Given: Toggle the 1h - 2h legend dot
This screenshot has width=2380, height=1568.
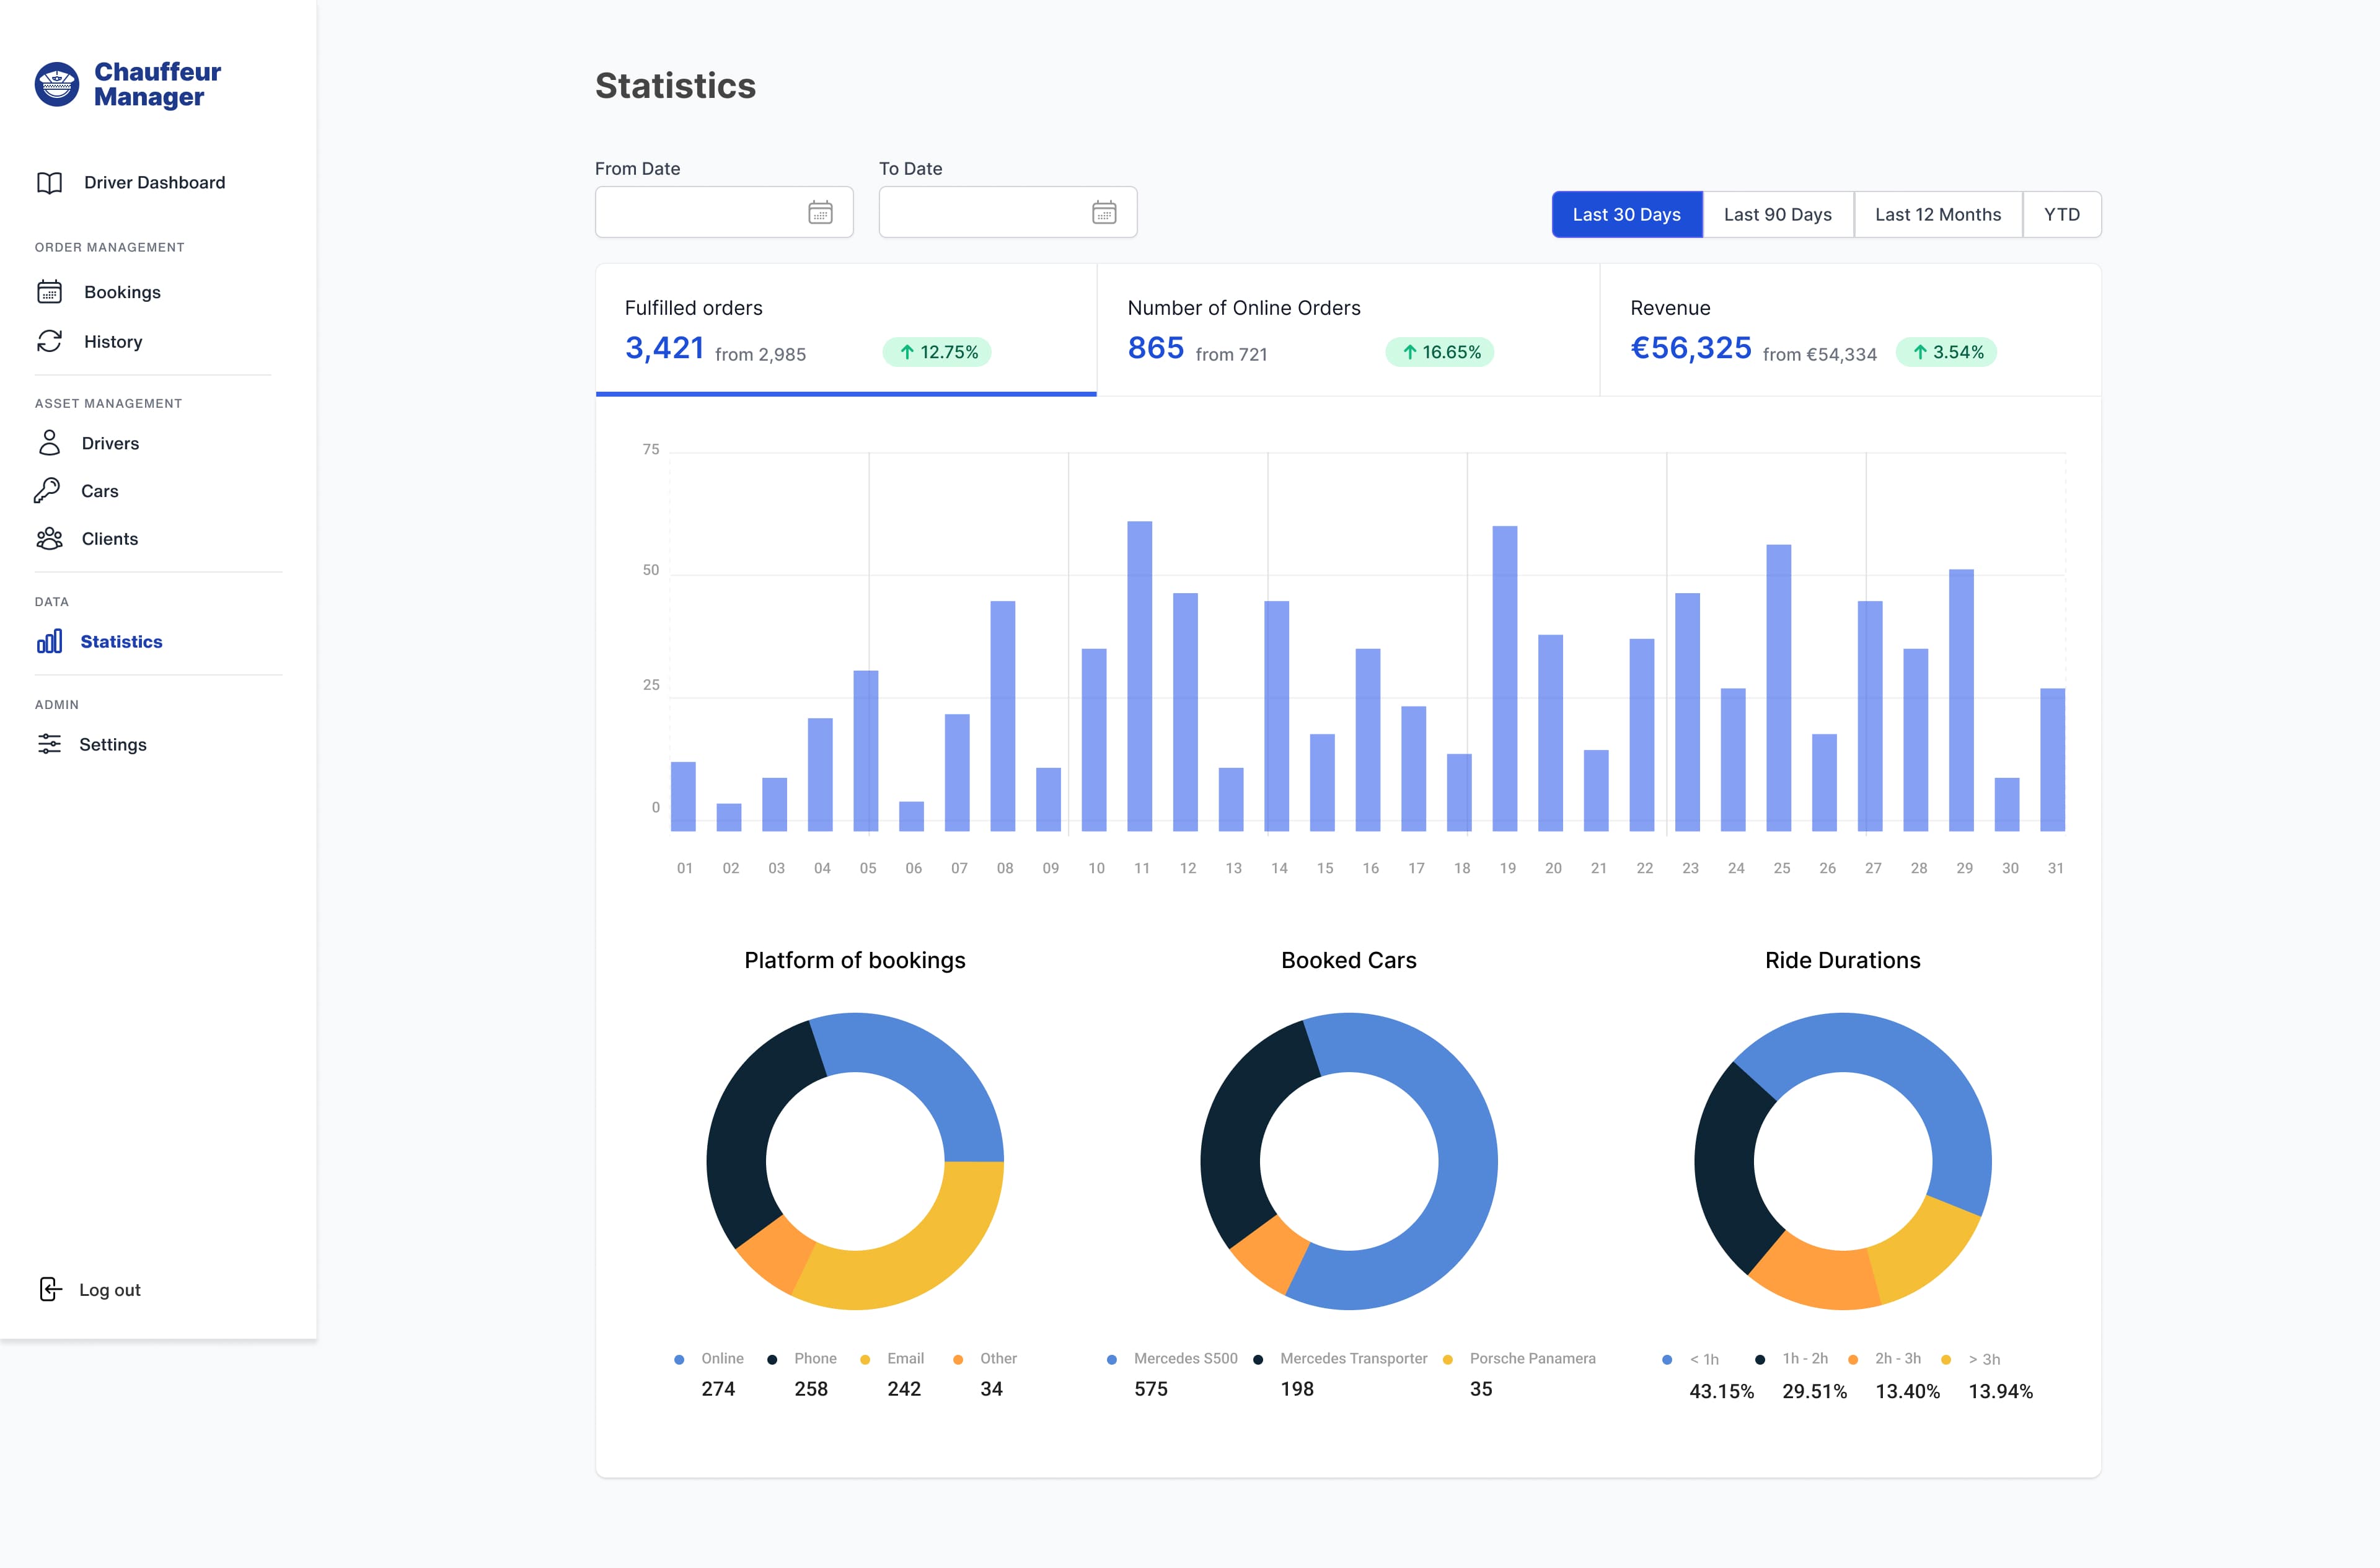Looking at the screenshot, I should 1760,1359.
